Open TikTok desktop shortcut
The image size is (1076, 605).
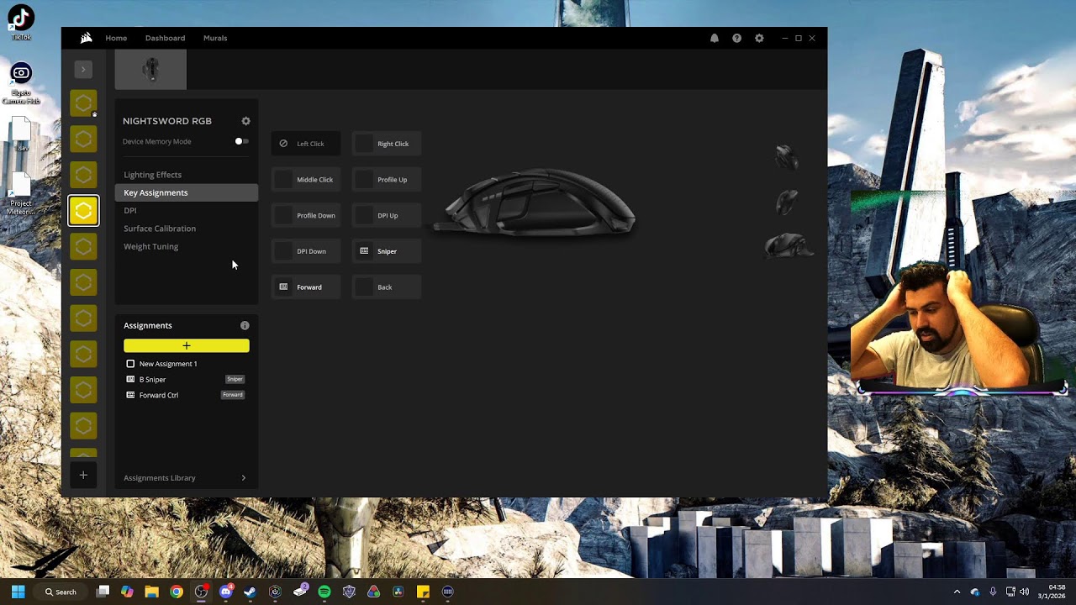21,23
